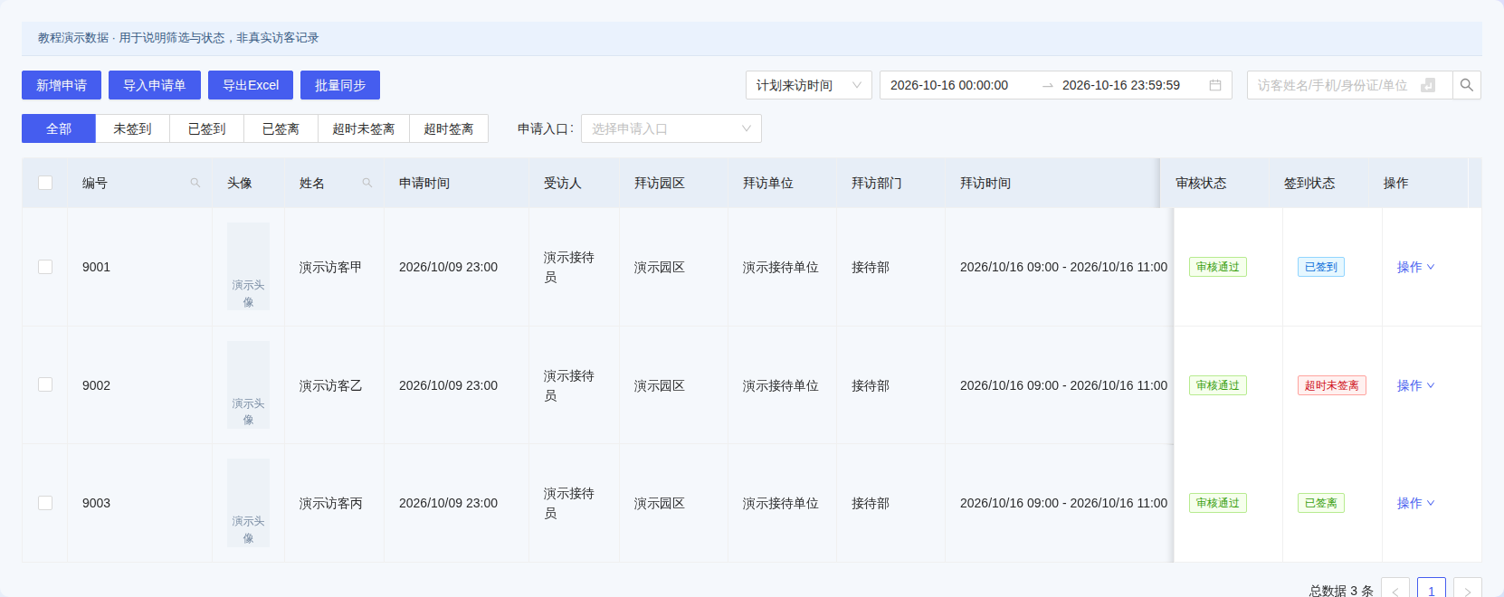
Task: Click 审核通过 tag in row 9001
Action: click(1218, 267)
